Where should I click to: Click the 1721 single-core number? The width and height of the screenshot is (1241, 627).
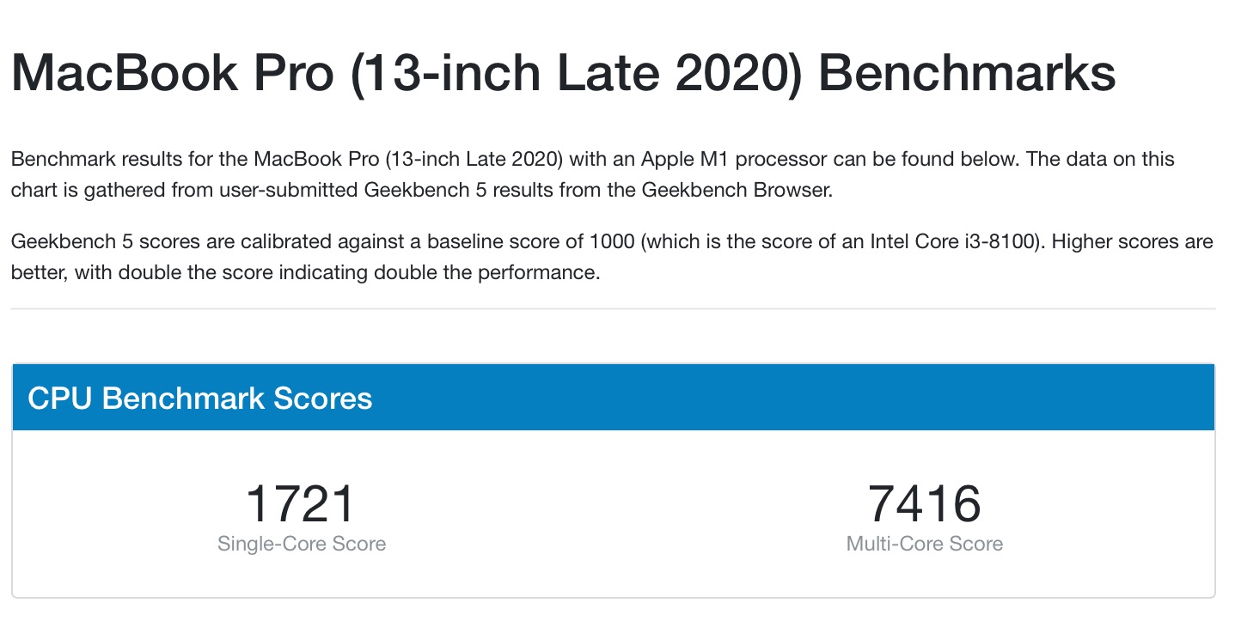coord(301,504)
